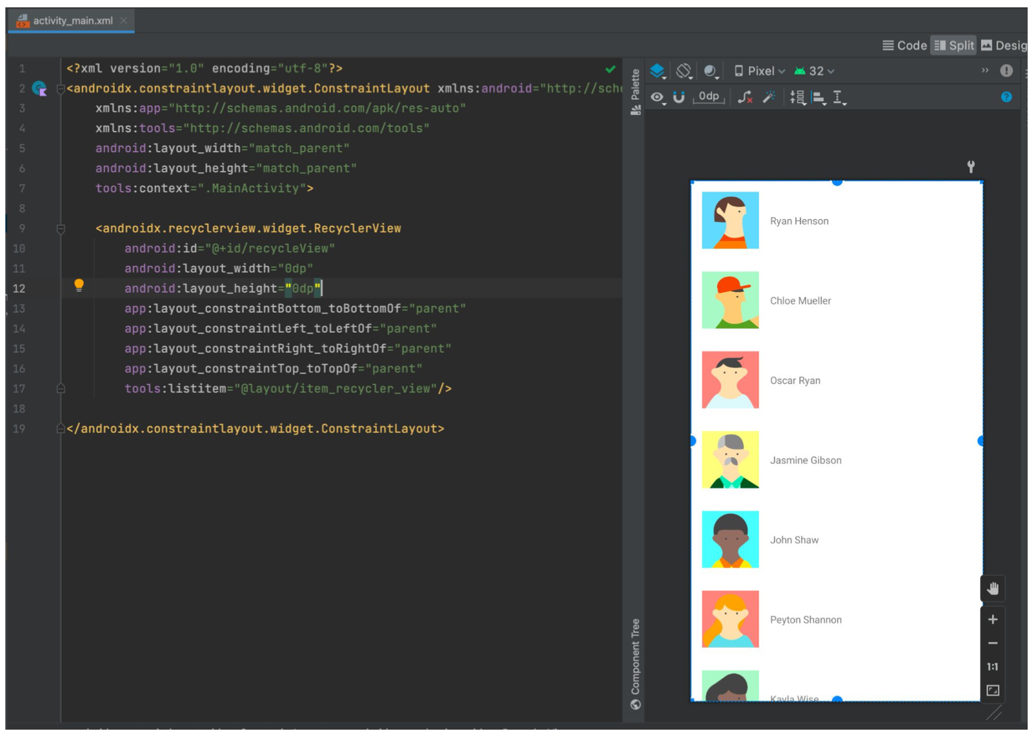1033x735 pixels.
Task: Select the Pan tool in the design preview
Action: click(x=994, y=588)
